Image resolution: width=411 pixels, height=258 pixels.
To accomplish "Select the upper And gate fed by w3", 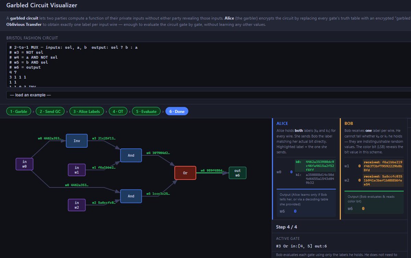I will [x=131, y=155].
